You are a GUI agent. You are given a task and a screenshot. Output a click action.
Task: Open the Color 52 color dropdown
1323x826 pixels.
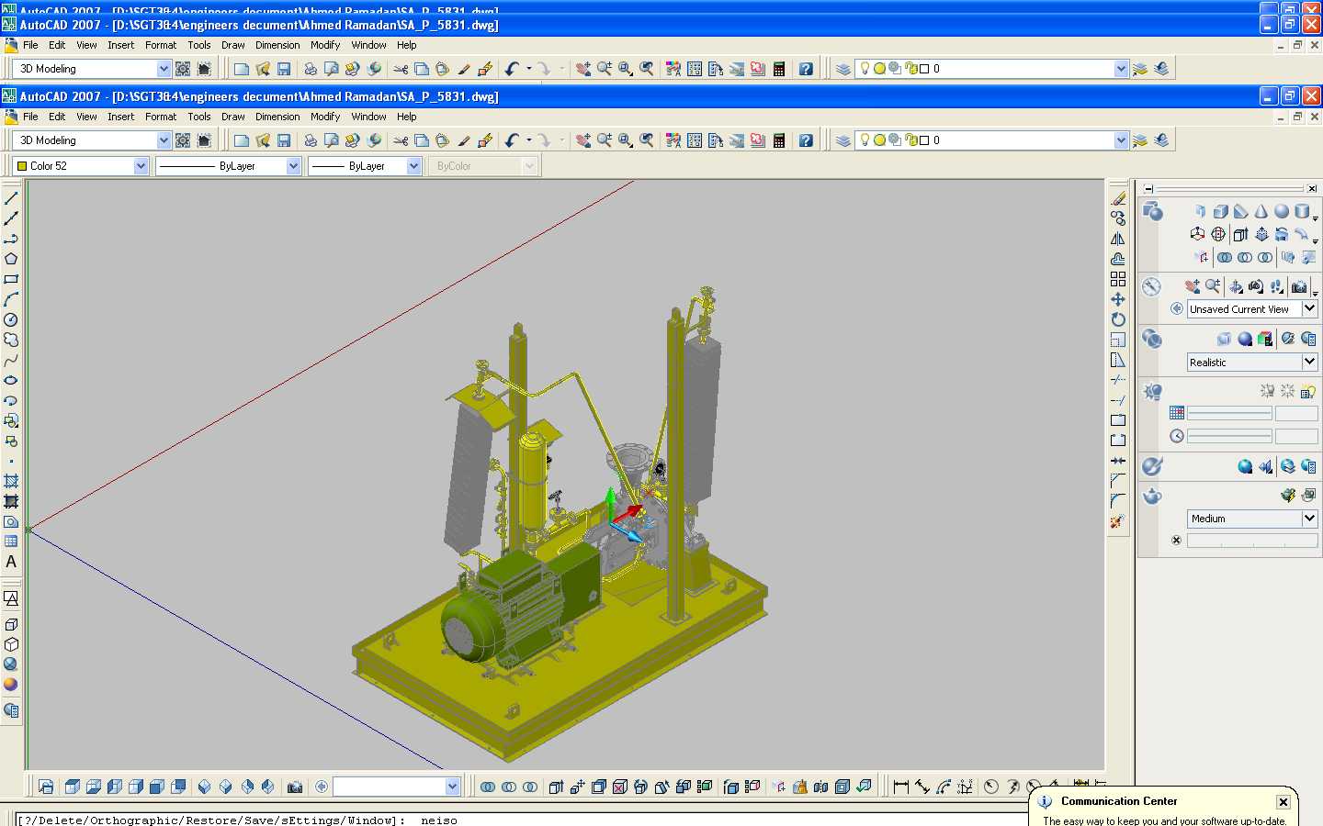[141, 166]
